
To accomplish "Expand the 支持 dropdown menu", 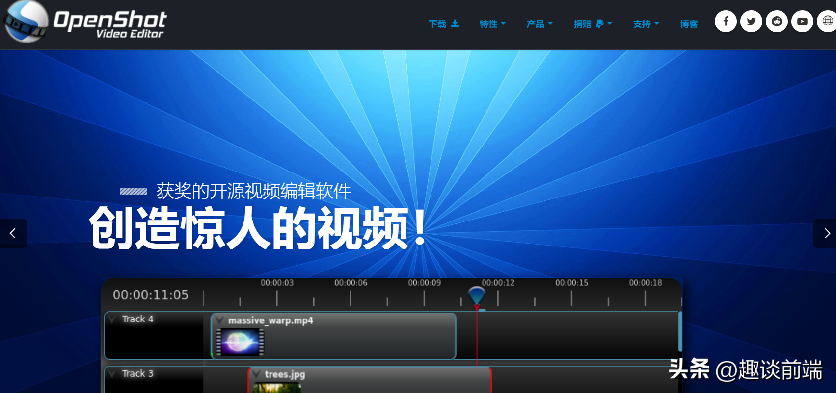I will tap(646, 24).
